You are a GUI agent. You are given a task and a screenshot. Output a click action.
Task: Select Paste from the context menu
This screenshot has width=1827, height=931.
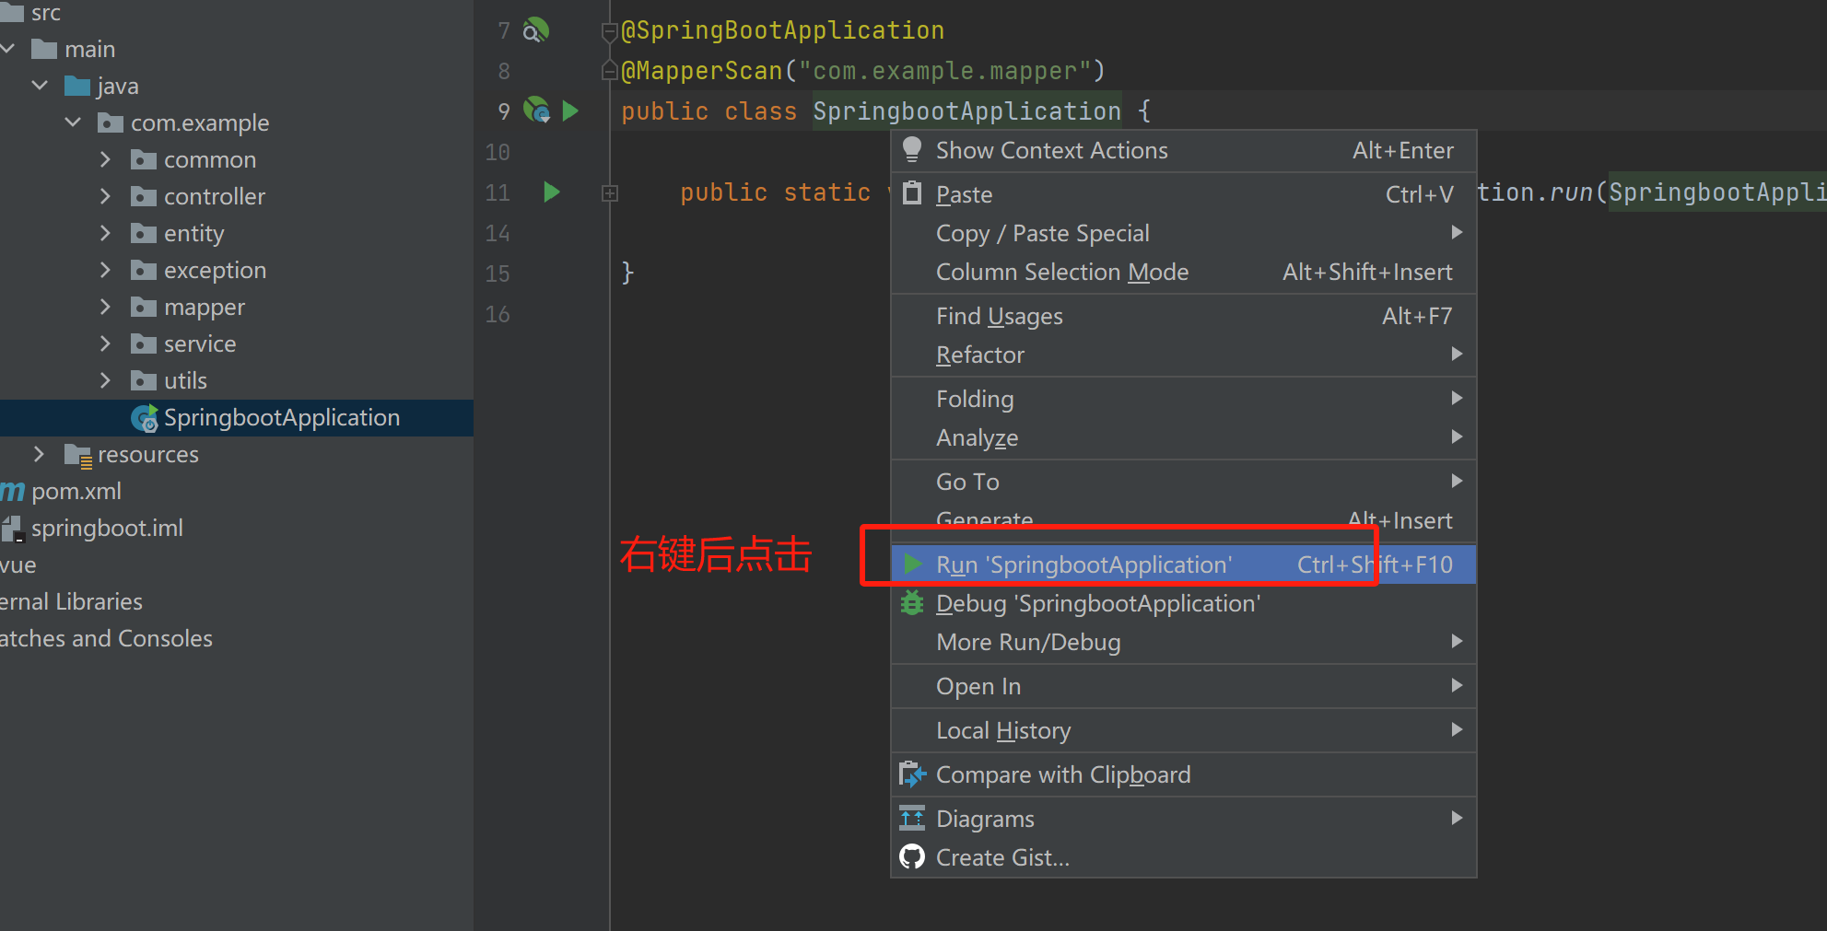tap(1184, 194)
